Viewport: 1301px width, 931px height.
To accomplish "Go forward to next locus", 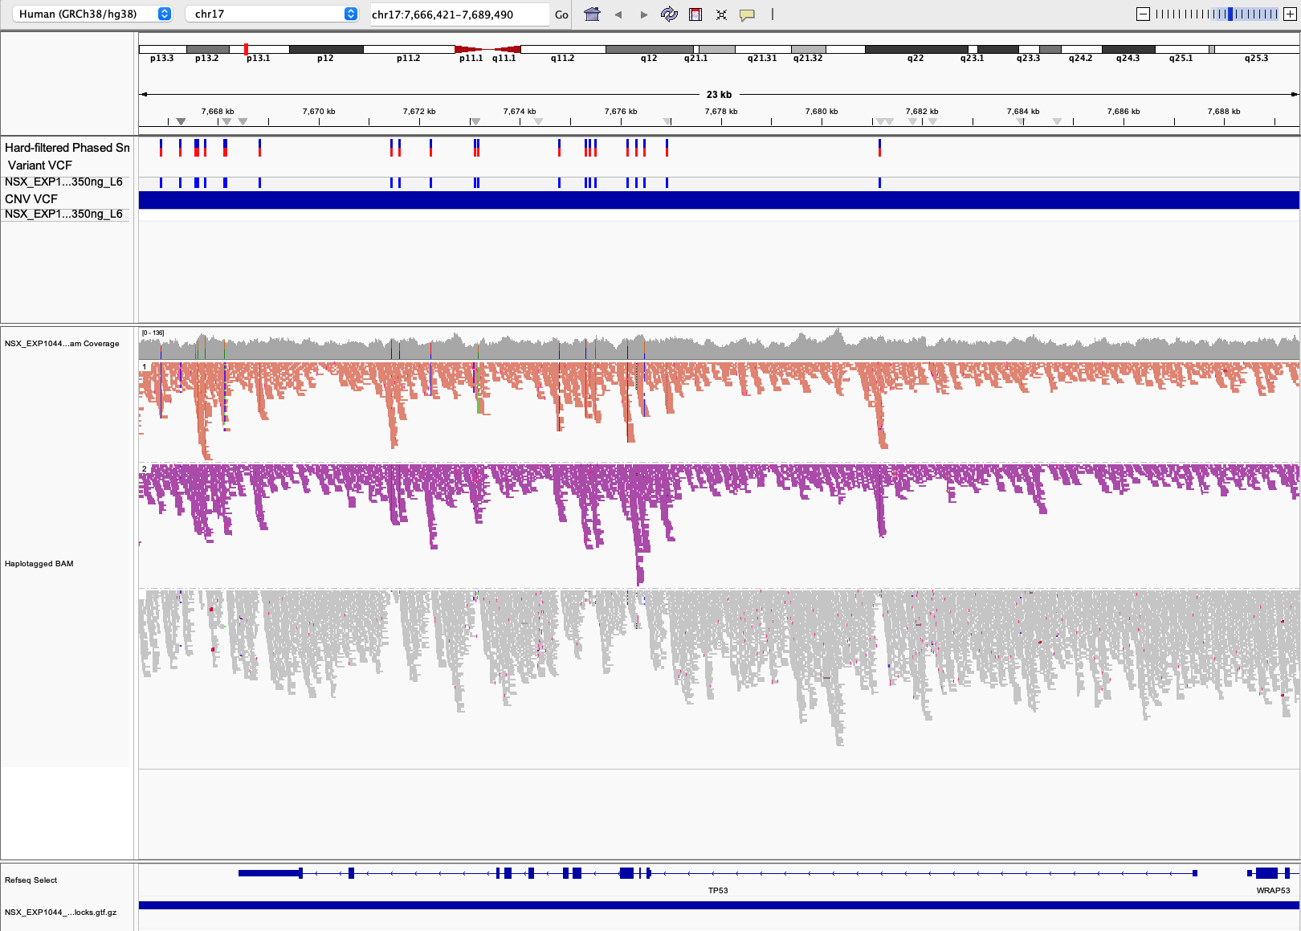I will 643,14.
